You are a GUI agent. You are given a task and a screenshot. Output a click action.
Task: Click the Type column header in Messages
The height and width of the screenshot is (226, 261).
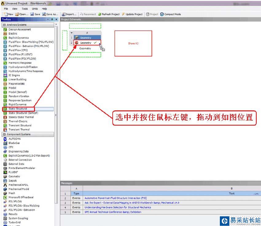(76, 193)
